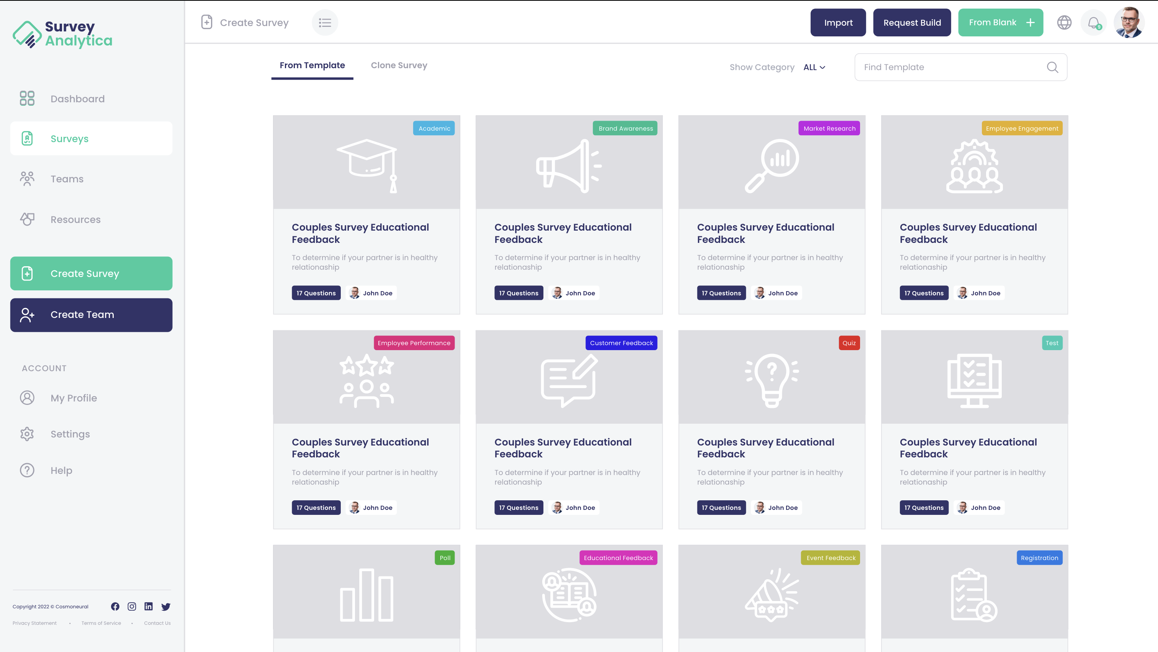Open Resources menu item
The image size is (1158, 652).
75,220
